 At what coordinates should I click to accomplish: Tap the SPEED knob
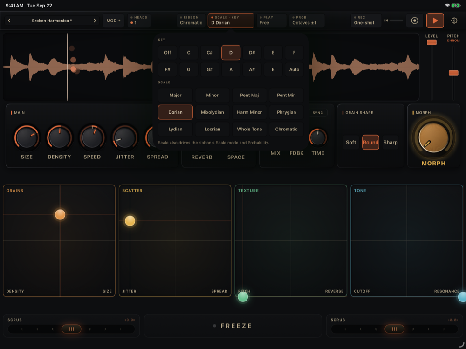pos(92,137)
